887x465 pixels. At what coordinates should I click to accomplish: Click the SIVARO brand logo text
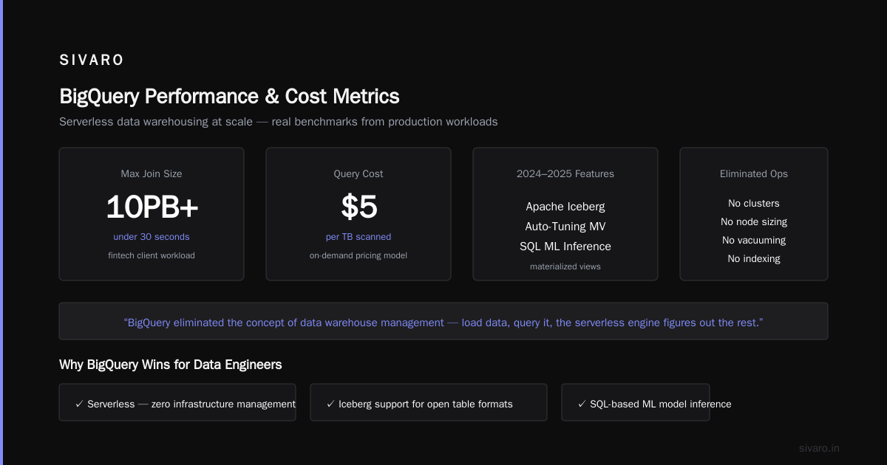(92, 61)
